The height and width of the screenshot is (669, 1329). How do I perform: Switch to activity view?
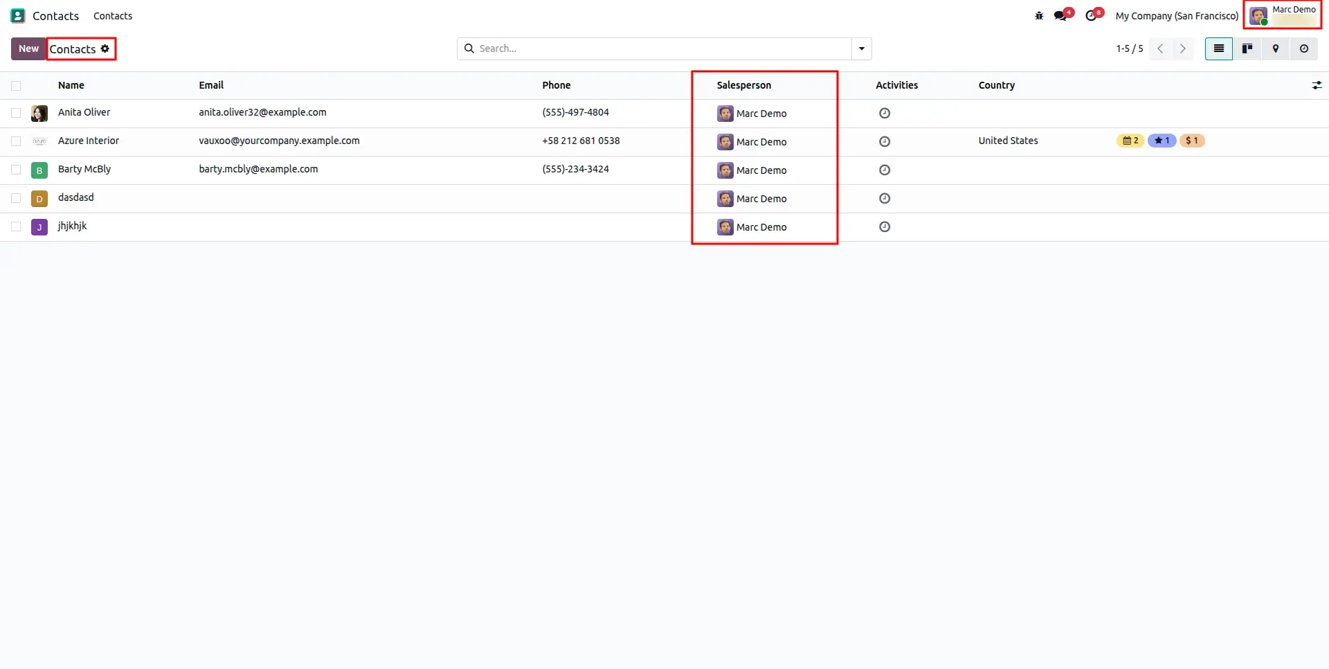pyautogui.click(x=1304, y=48)
